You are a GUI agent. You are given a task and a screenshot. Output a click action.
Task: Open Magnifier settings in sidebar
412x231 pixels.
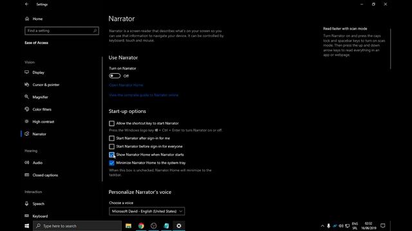tap(40, 97)
